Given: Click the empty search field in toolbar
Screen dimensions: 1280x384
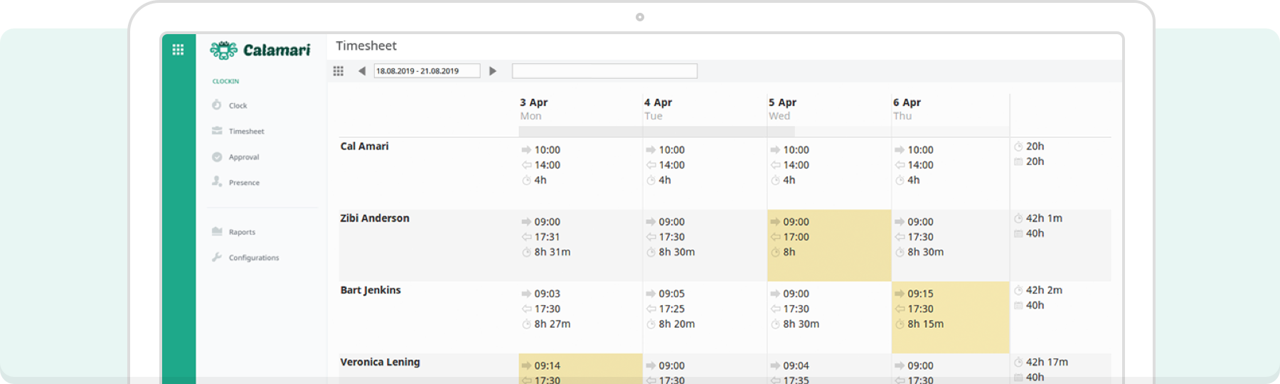Looking at the screenshot, I should (604, 71).
